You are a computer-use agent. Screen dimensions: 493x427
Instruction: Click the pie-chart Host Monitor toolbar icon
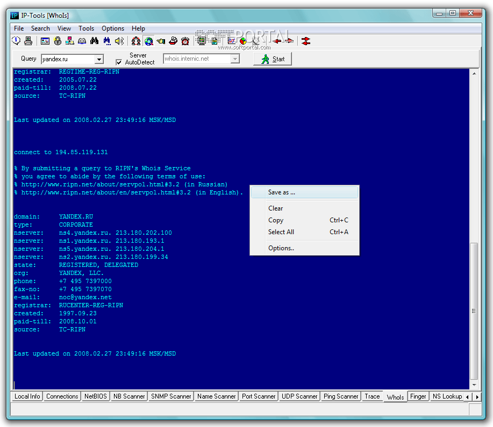click(x=244, y=41)
